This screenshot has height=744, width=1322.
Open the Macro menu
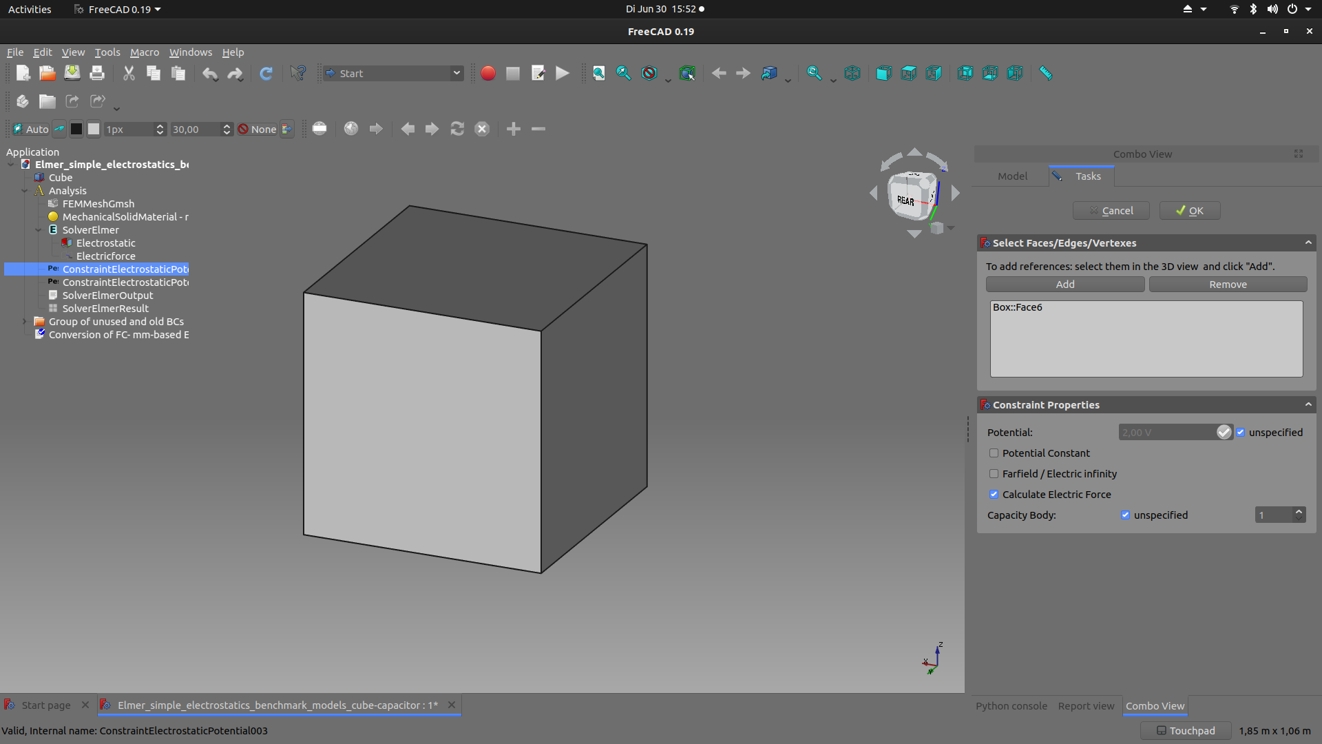coord(144,52)
